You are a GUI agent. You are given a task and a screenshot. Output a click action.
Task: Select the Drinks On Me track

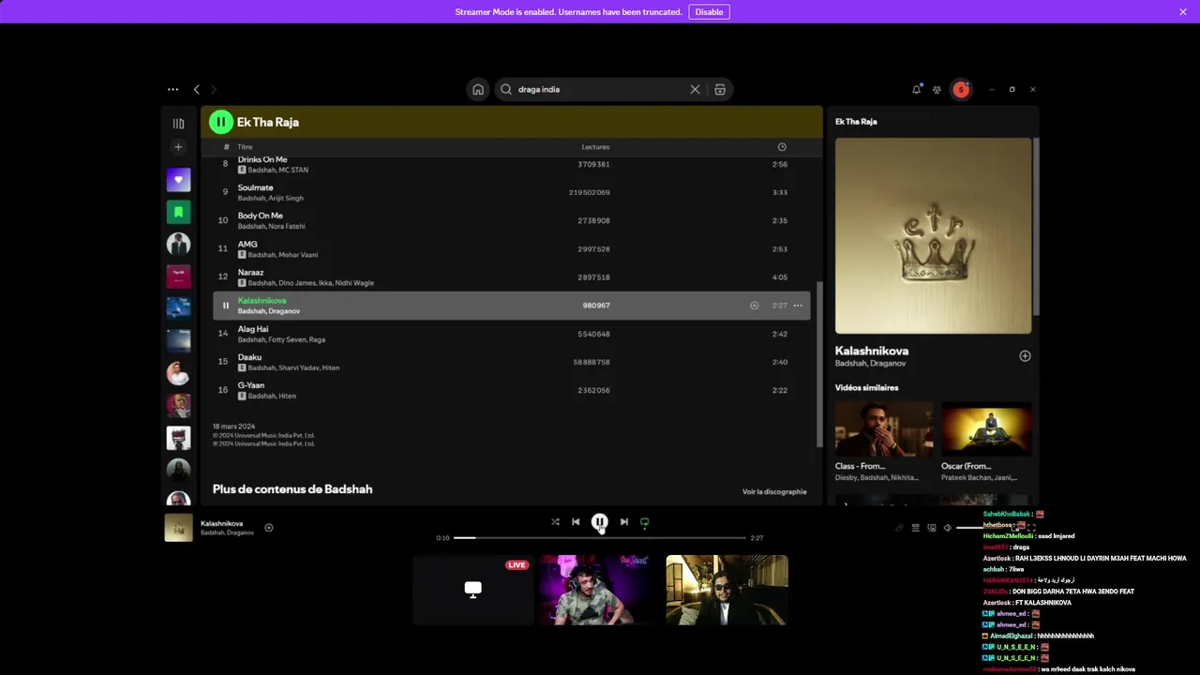[512, 164]
